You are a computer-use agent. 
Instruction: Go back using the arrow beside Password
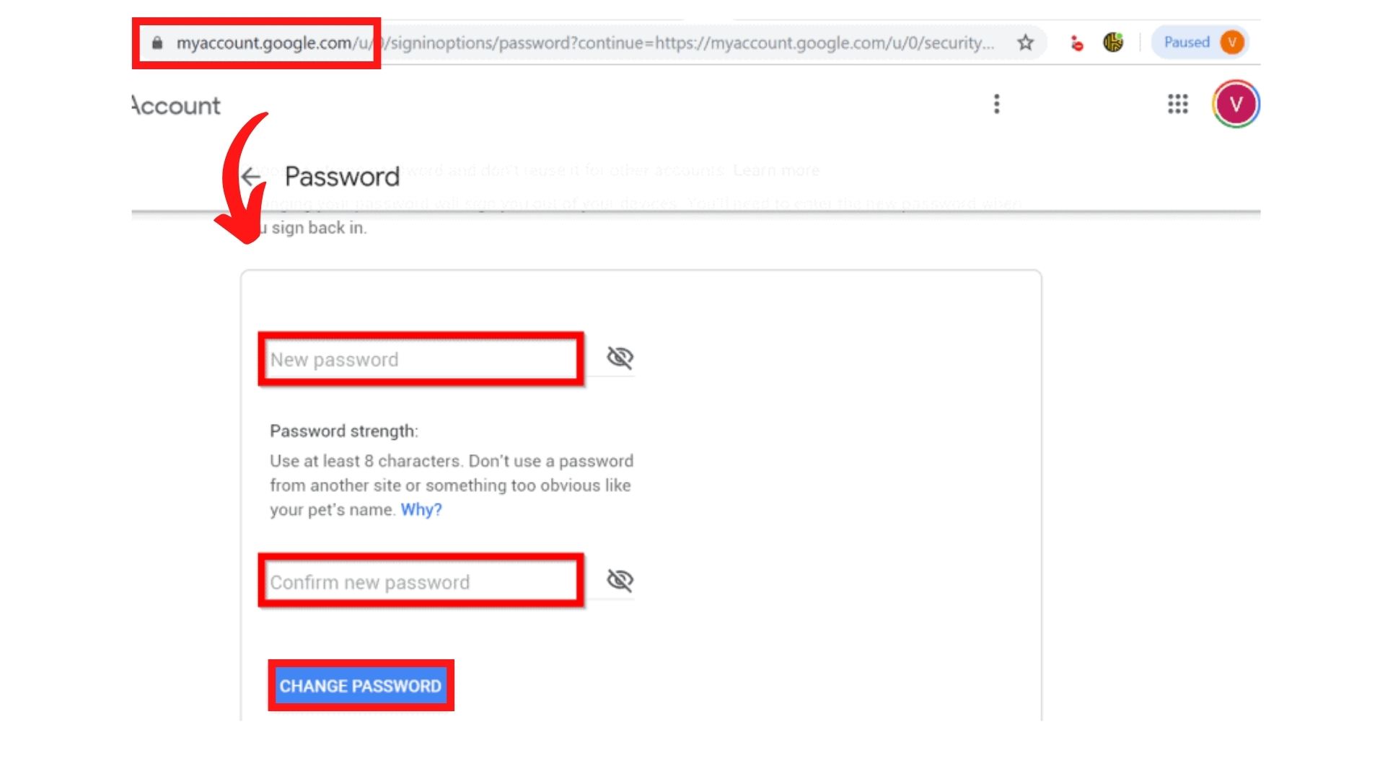coord(250,177)
